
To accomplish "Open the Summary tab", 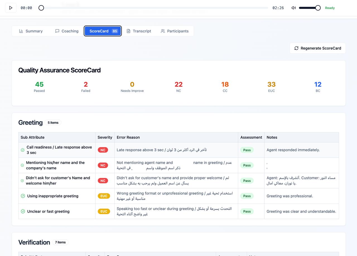I will (31, 31).
